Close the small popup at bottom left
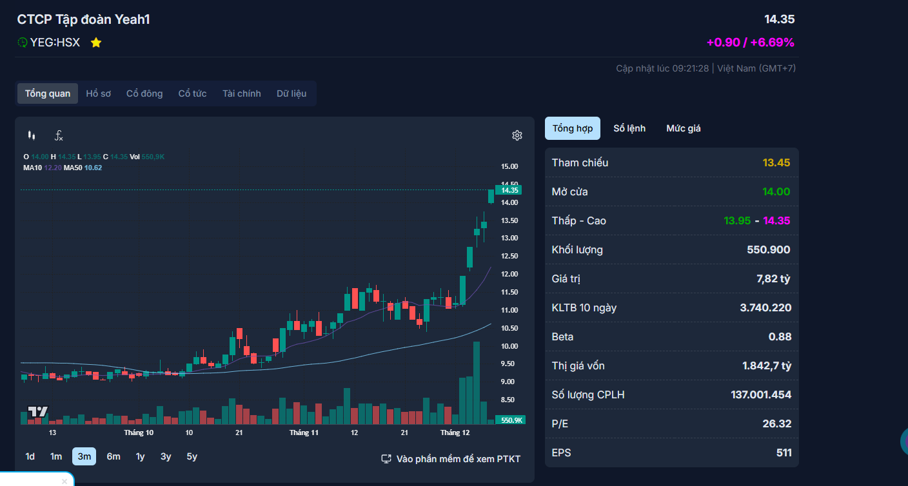The image size is (908, 486). 64,481
